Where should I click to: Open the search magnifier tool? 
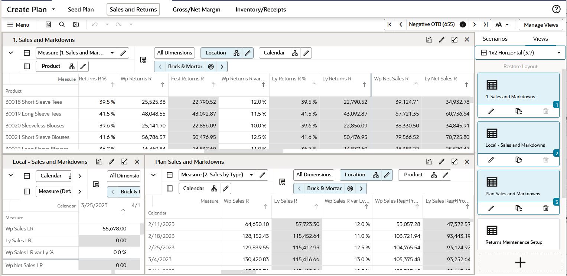coord(62,24)
